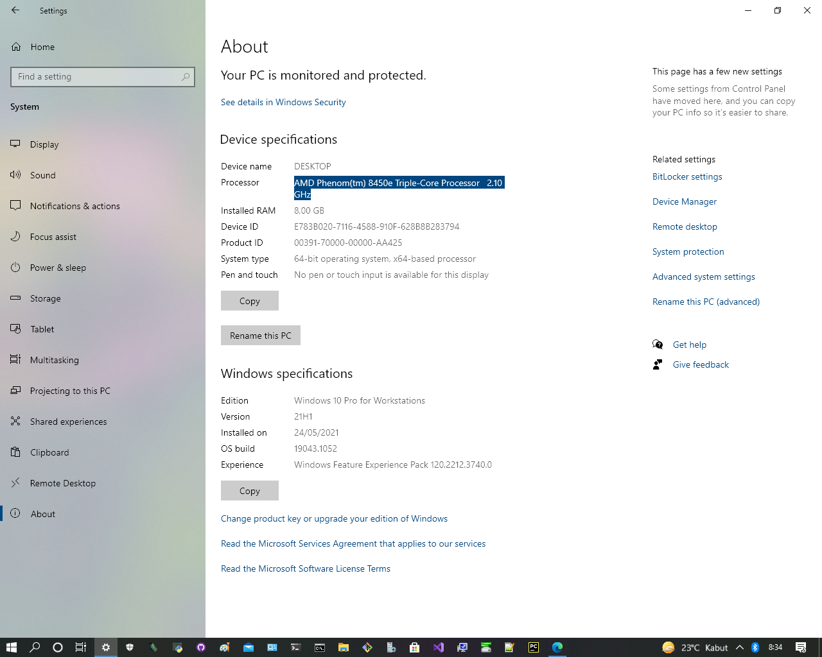Click the Bluetooth tray icon

(755, 647)
